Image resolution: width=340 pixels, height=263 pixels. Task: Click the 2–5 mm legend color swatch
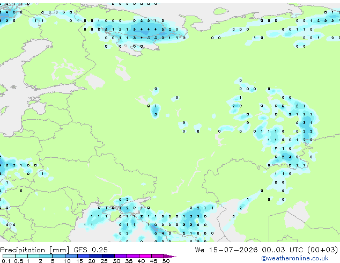46,256
